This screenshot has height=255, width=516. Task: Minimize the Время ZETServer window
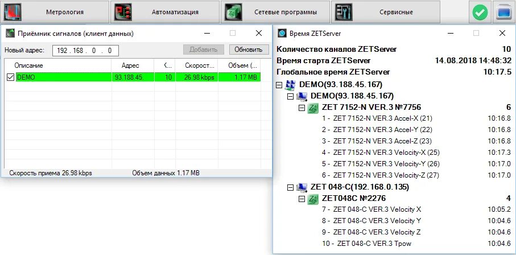point(450,33)
